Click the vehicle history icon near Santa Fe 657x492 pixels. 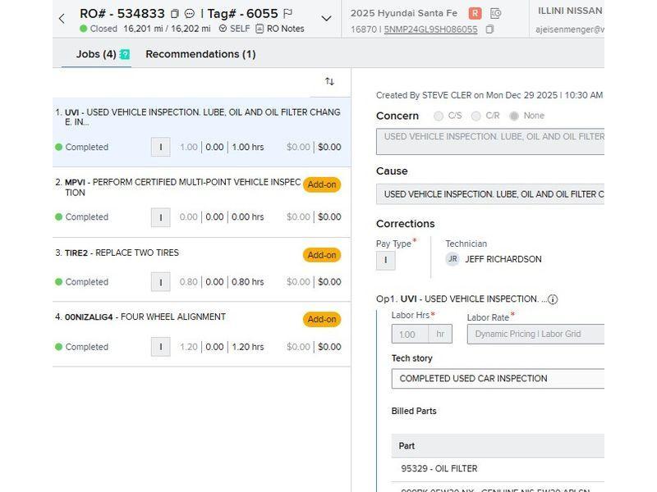click(495, 13)
